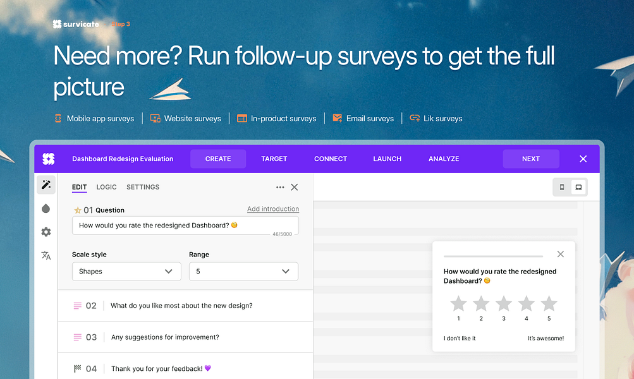634x379 pixels.
Task: Click the progress bar in survey preview
Action: (492, 255)
